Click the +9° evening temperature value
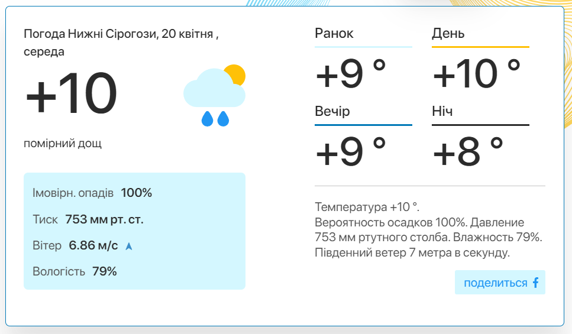 [351, 152]
